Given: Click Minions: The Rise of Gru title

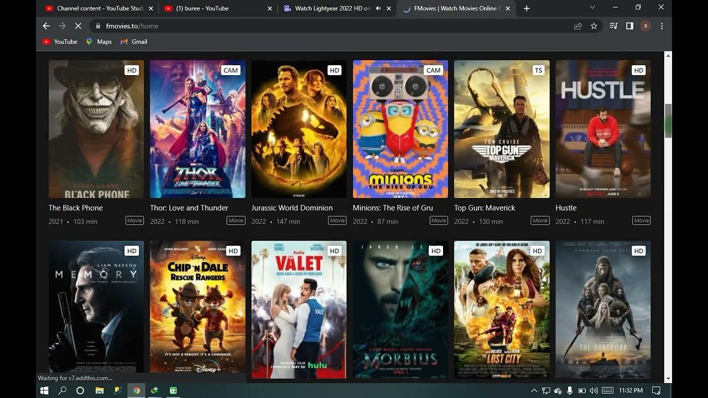Looking at the screenshot, I should pos(393,208).
